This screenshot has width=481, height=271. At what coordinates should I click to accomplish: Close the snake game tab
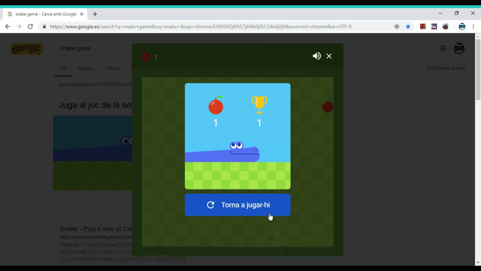tap(82, 14)
